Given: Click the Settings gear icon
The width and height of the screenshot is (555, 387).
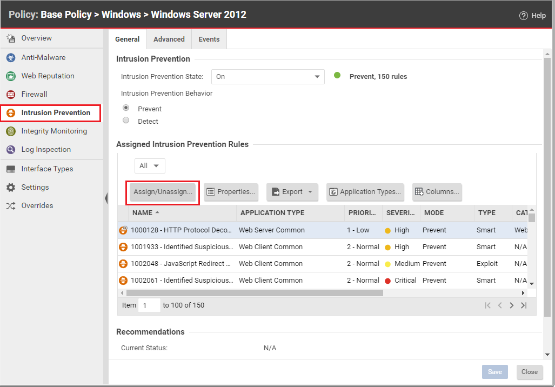Looking at the screenshot, I should (11, 188).
